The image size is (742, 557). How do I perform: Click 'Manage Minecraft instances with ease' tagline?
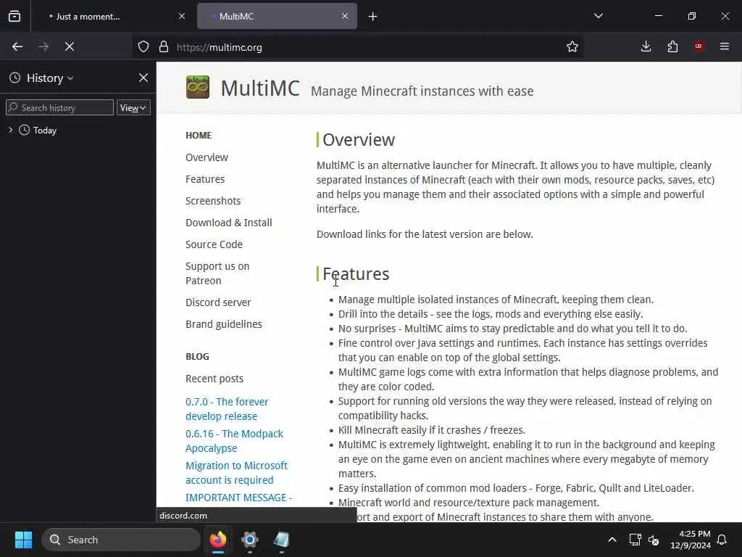[x=422, y=91]
